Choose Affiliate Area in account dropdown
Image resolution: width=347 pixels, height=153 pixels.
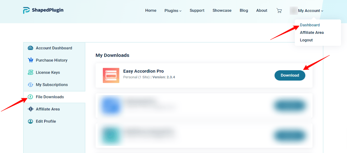pos(312,33)
